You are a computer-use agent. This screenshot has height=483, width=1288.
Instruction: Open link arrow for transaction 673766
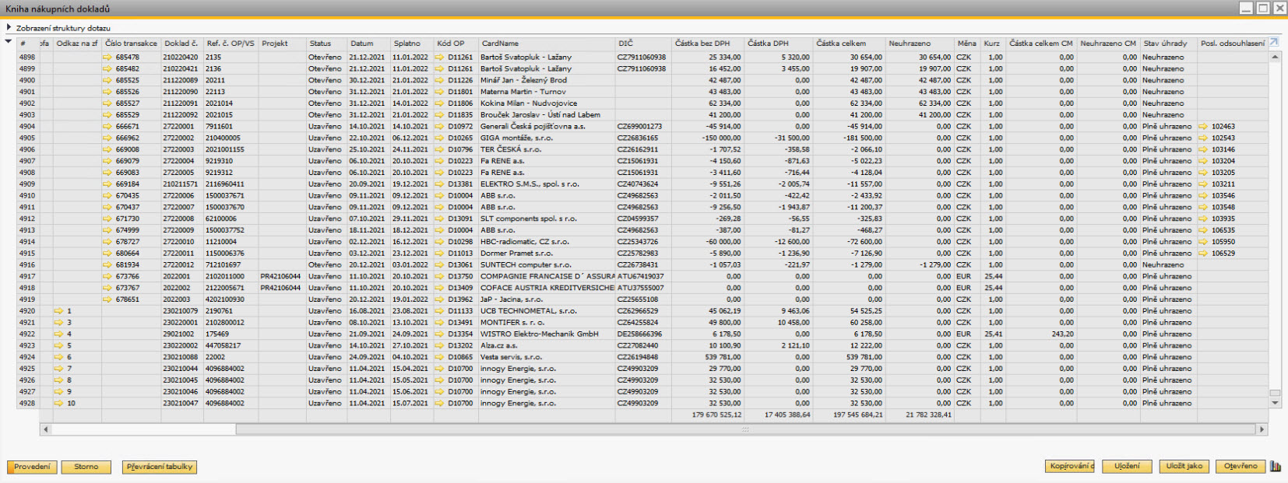tap(107, 277)
